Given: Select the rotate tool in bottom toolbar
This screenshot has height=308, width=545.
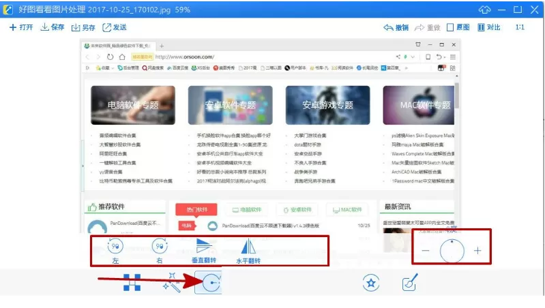Looking at the screenshot, I should coord(208,283).
